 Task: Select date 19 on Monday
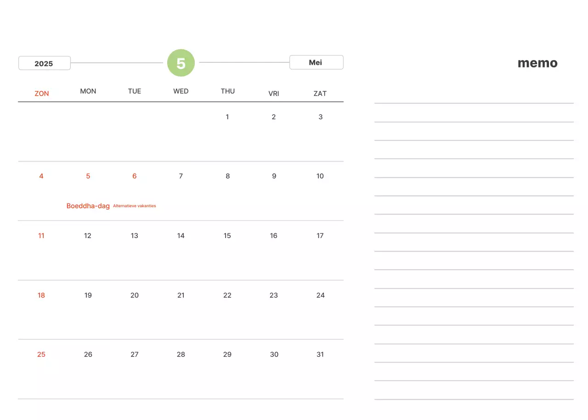pos(88,295)
